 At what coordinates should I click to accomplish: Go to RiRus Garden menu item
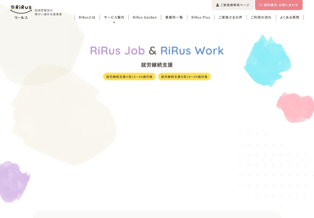pyautogui.click(x=144, y=18)
